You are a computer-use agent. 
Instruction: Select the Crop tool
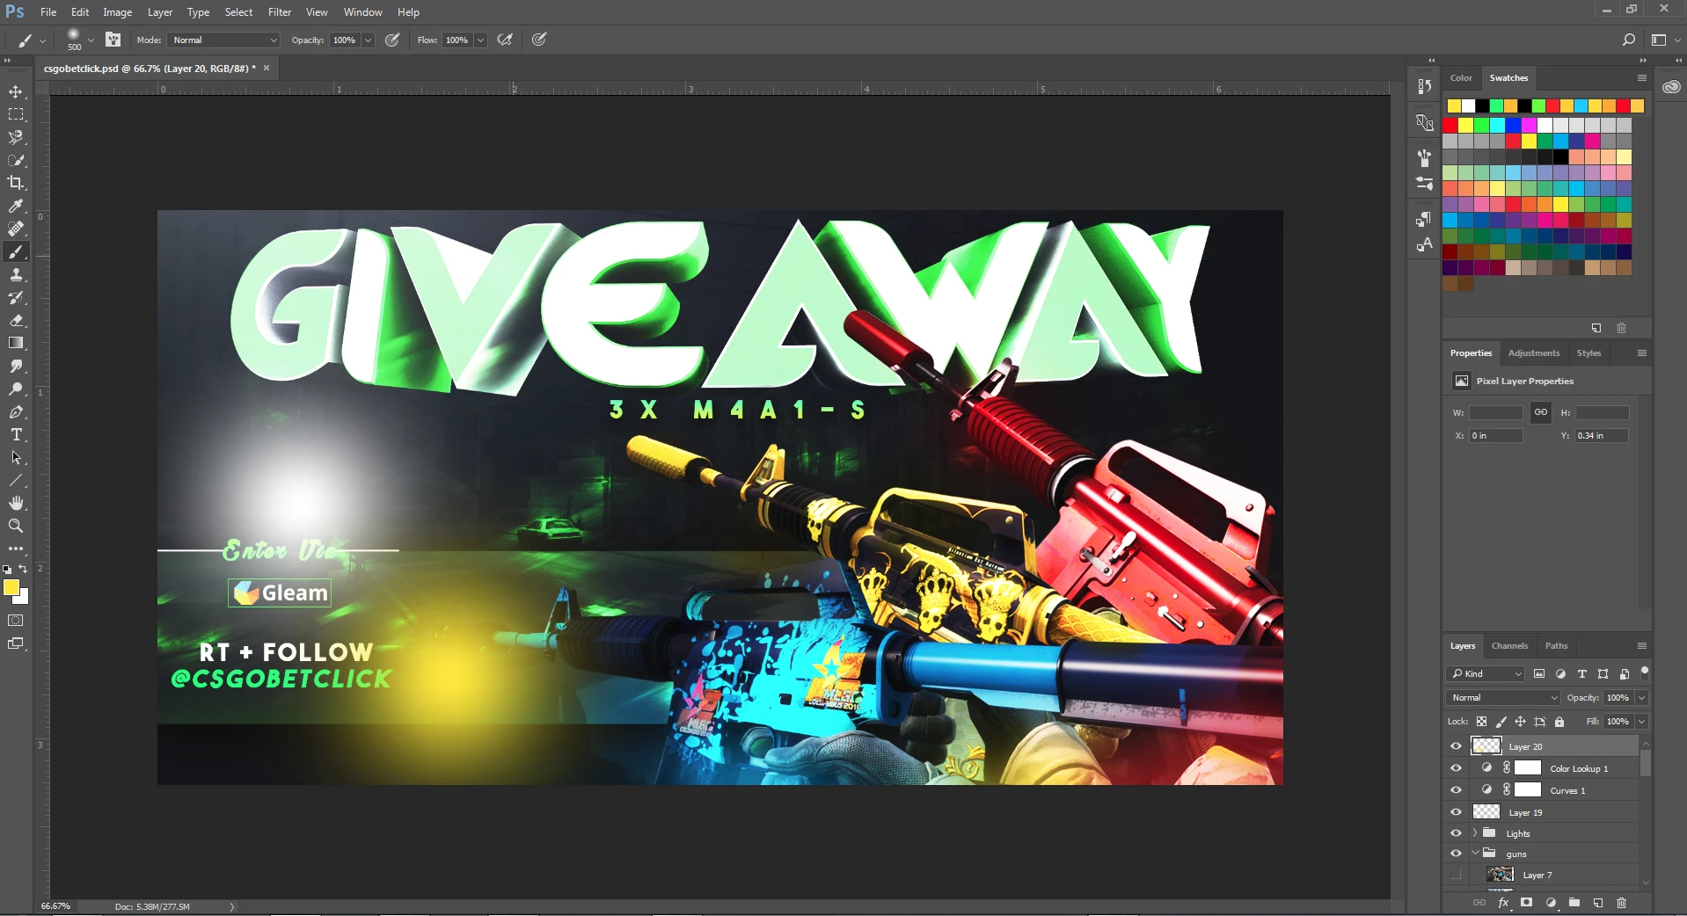pyautogui.click(x=16, y=183)
